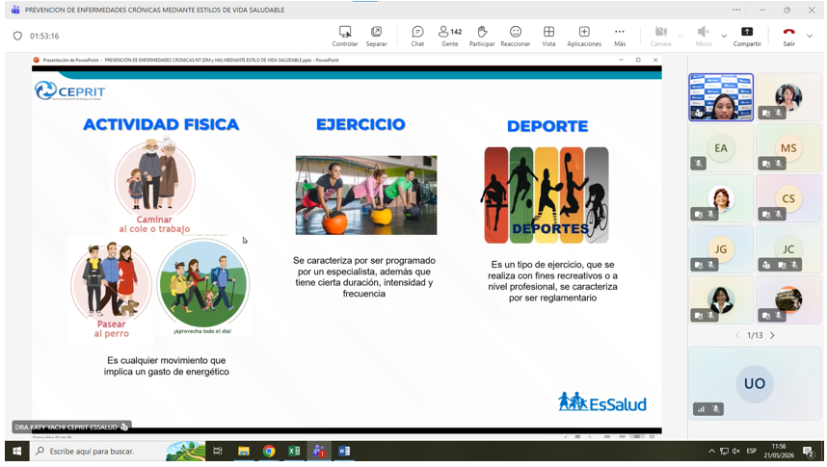
Task: Select the CS participant tile
Action: tap(788, 198)
